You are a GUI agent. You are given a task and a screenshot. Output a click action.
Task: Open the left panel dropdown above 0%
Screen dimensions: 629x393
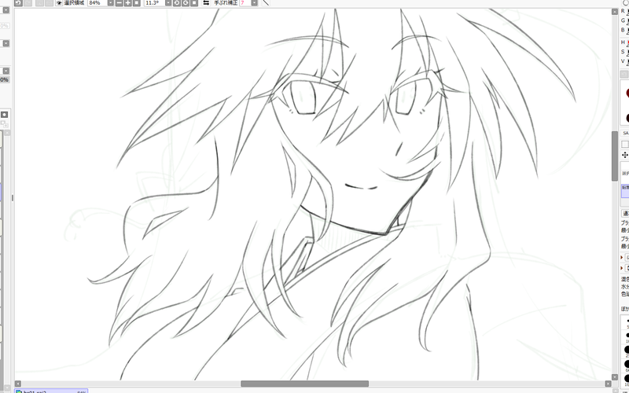point(6,71)
